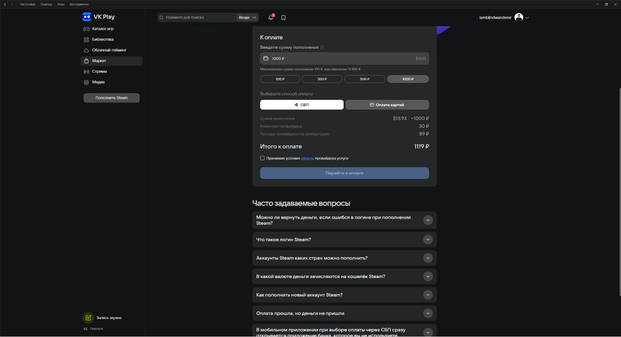The height and width of the screenshot is (337, 621).
Task: Click the user avatar picture
Action: coord(518,17)
